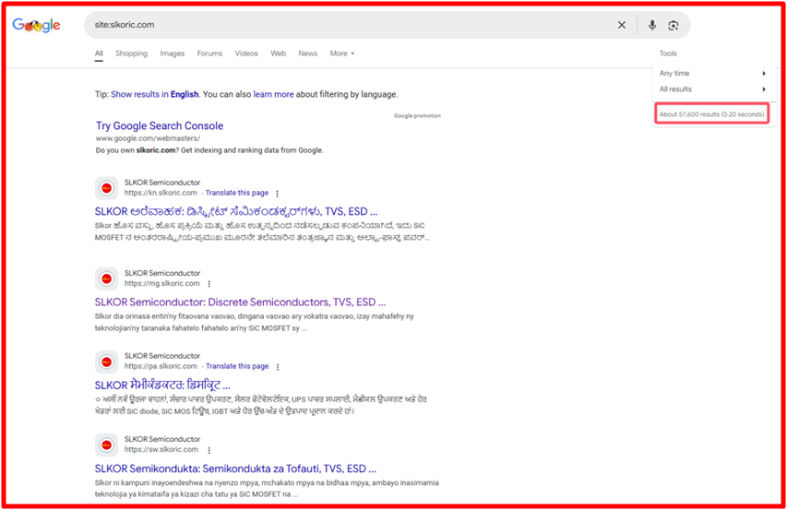The width and height of the screenshot is (787, 510).
Task: Click SLKOR favicon of mg.slkoric.com result
Action: click(106, 279)
